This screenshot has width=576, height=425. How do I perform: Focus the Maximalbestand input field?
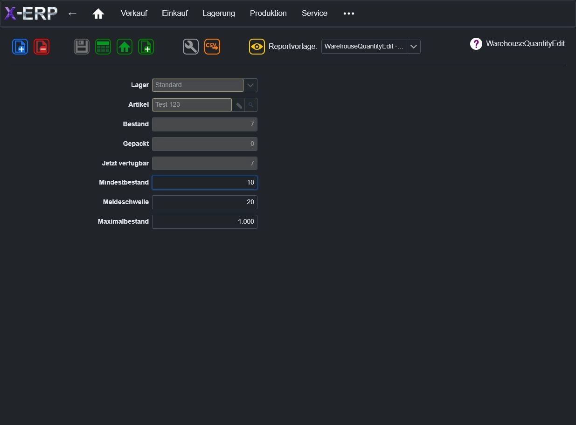coord(205,222)
